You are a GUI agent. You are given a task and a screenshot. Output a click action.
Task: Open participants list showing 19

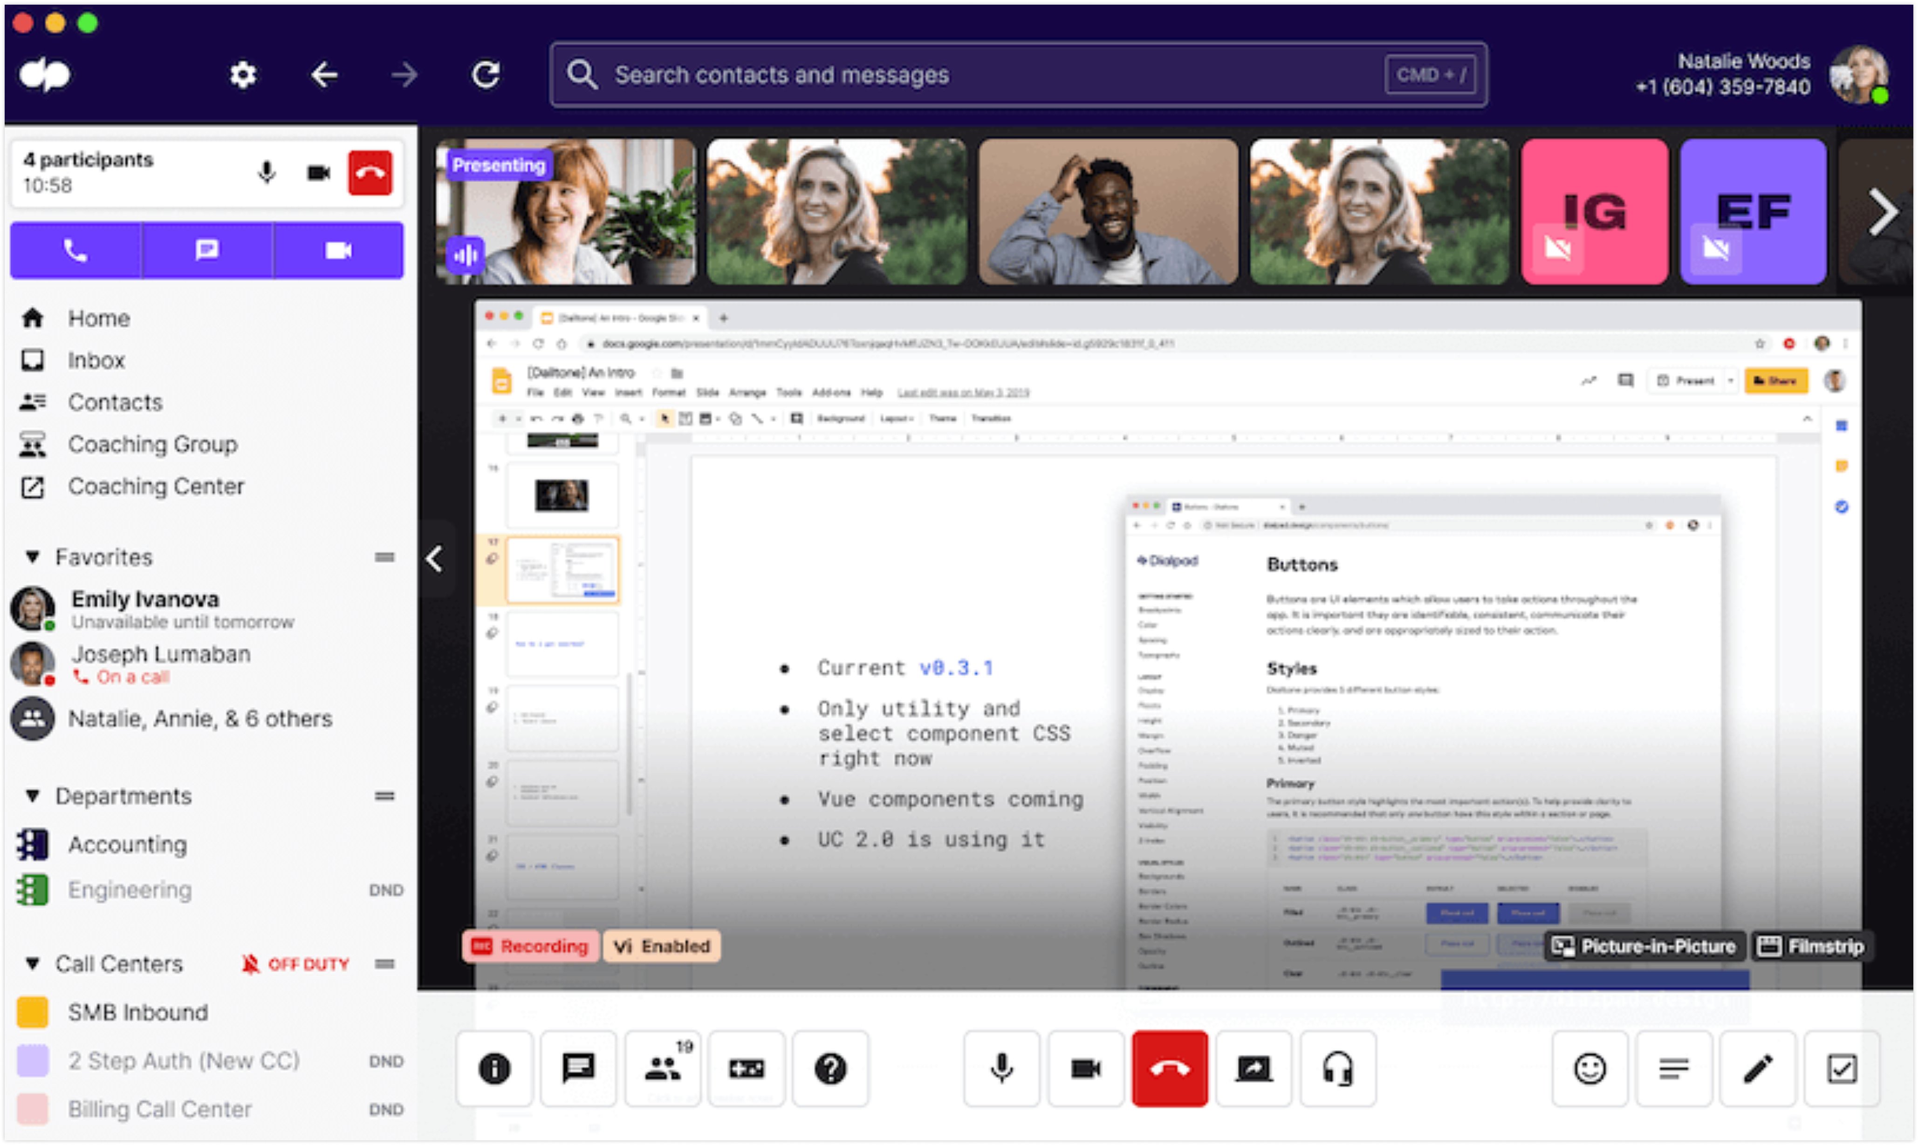663,1069
